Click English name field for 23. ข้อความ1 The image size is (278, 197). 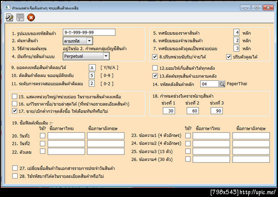pyautogui.click(x=251, y=136)
